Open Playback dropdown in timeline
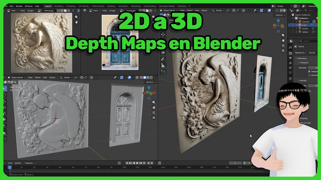321x180 pixels. pyautogui.click(x=30, y=163)
